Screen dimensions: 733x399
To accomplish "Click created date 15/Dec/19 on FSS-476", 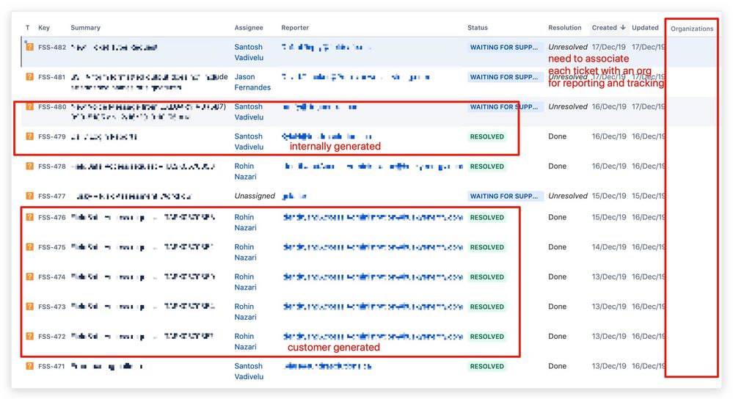I will coord(609,217).
